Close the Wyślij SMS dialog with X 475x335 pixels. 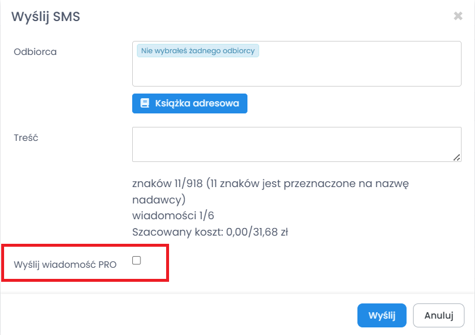pyautogui.click(x=458, y=16)
